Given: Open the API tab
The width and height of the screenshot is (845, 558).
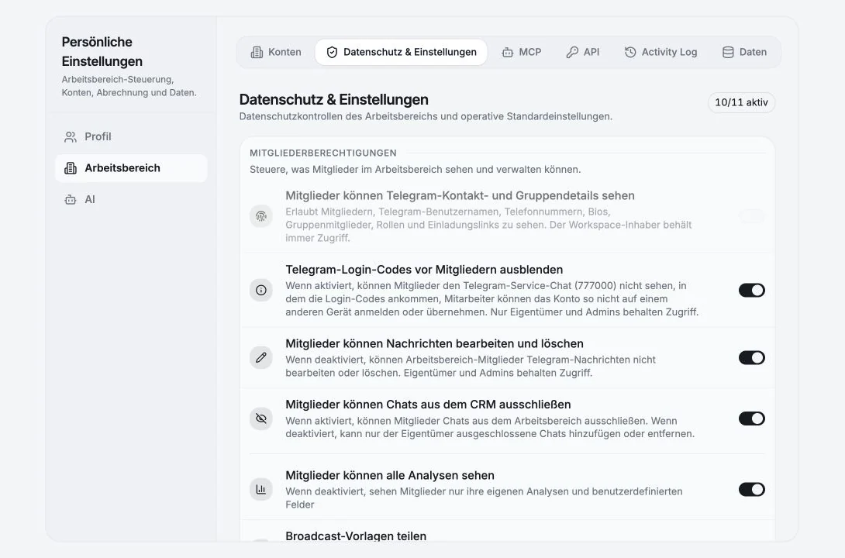Looking at the screenshot, I should coord(582,52).
